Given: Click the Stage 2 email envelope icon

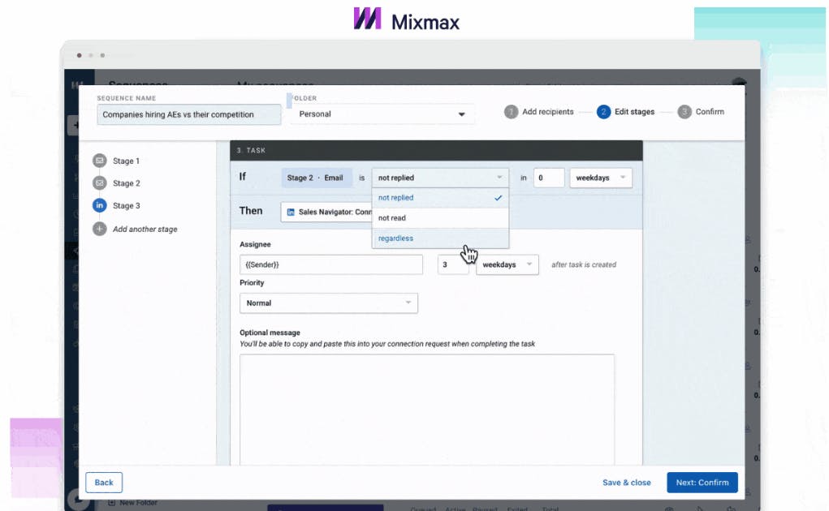Looking at the screenshot, I should point(100,183).
